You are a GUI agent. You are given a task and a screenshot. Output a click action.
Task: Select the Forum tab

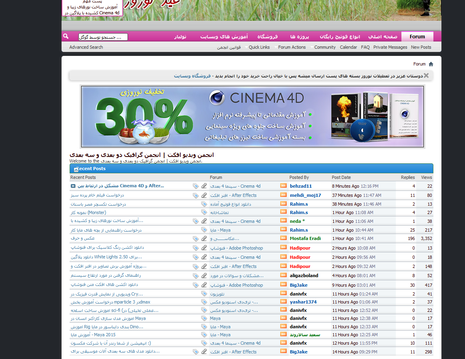pos(417,36)
